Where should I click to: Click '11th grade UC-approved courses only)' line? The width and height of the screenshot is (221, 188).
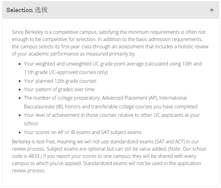(x=66, y=72)
